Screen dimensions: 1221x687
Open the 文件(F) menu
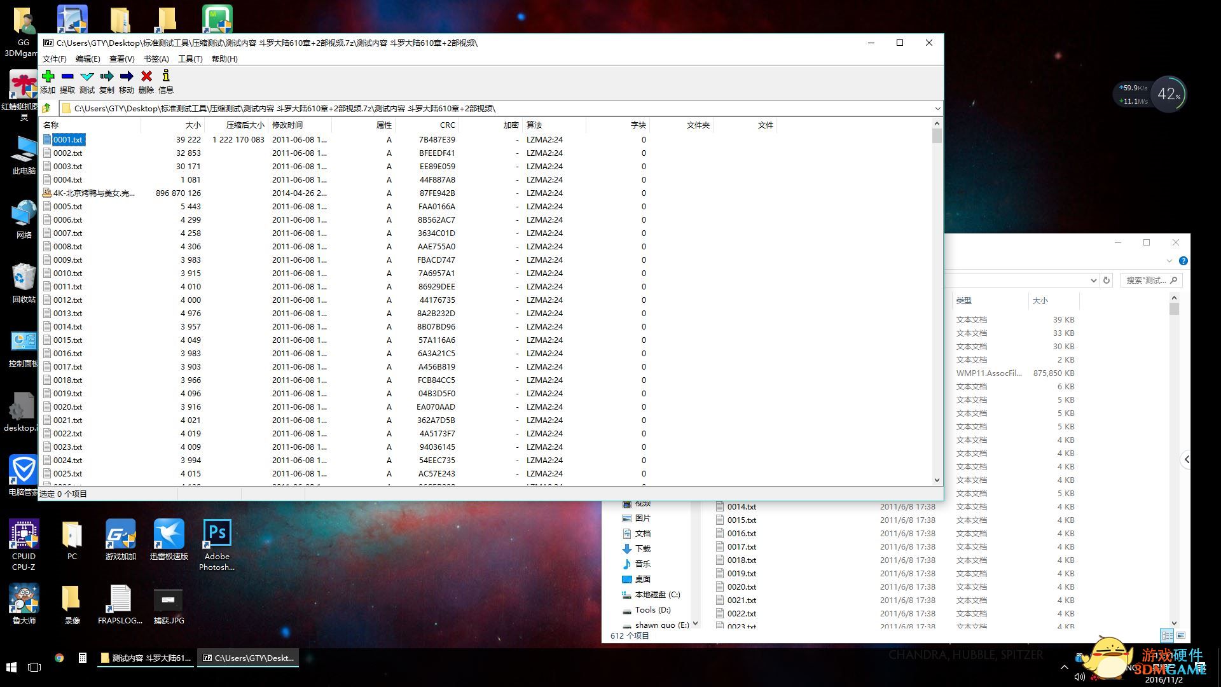click(55, 59)
